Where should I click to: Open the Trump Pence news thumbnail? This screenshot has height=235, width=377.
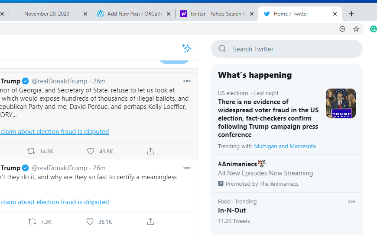pos(341,104)
